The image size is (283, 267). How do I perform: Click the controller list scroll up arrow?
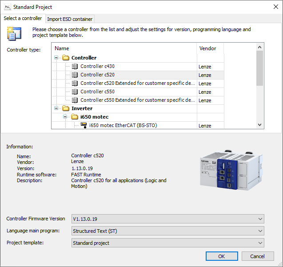click(x=260, y=47)
